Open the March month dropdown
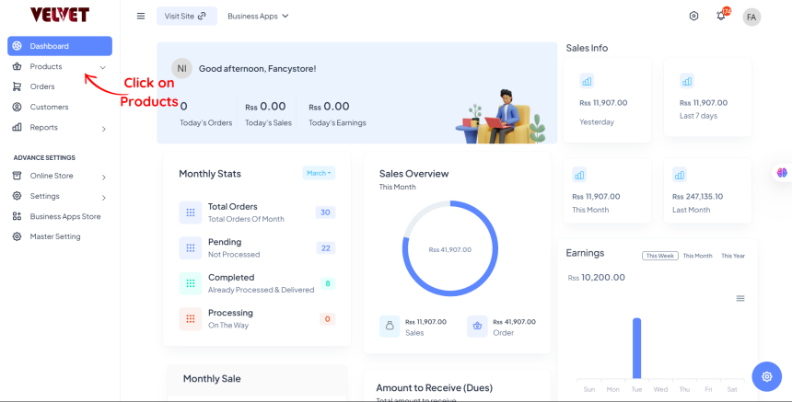Image resolution: width=792 pixels, height=402 pixels. click(x=318, y=173)
